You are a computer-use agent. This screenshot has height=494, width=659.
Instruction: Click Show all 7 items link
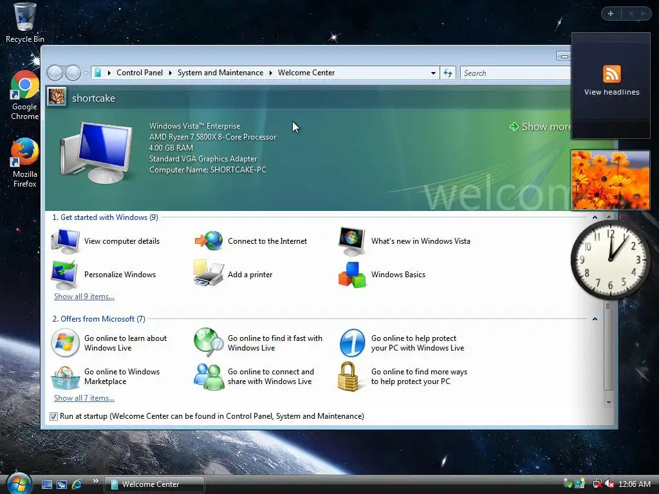point(84,398)
